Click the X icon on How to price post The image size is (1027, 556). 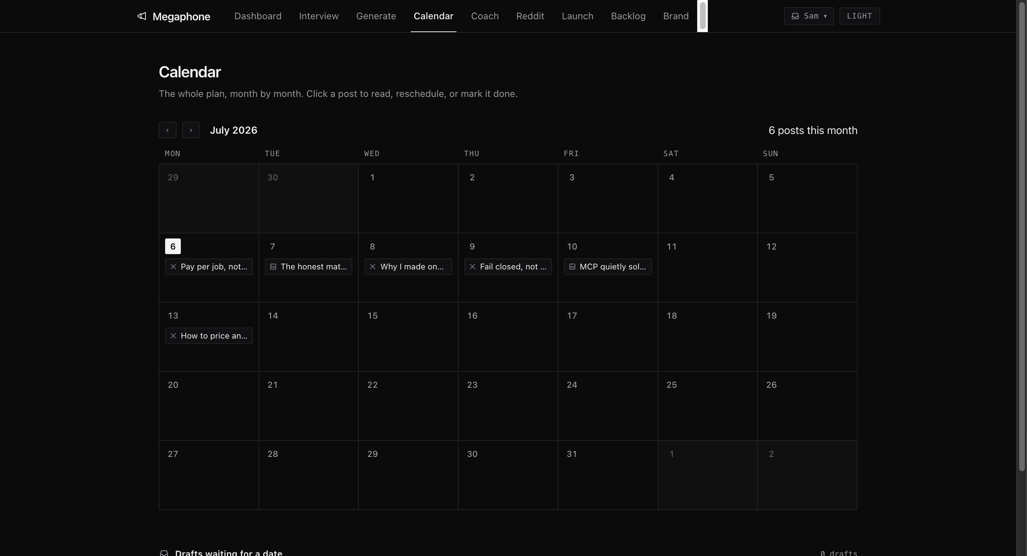173,336
